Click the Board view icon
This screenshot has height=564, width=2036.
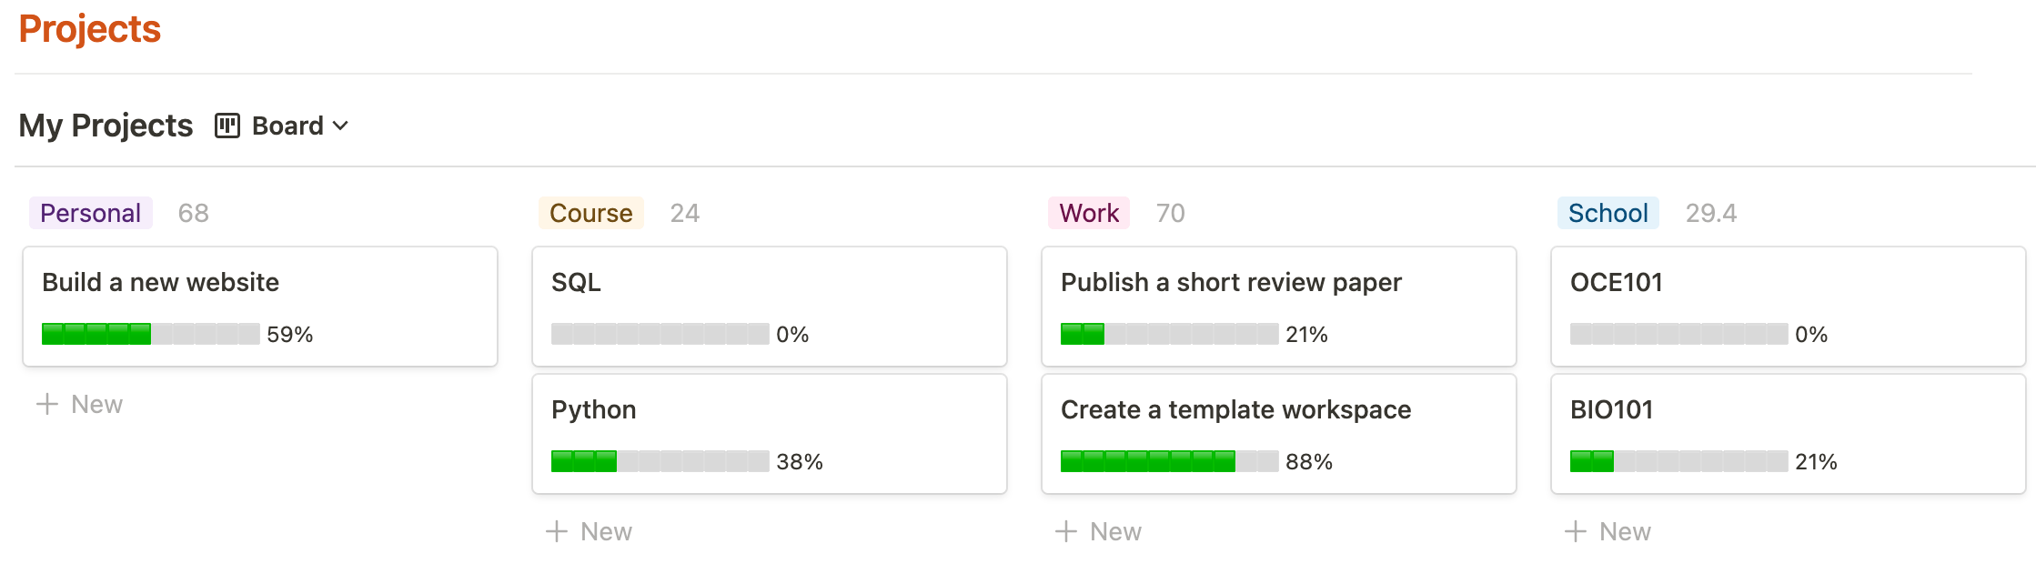coord(227,126)
